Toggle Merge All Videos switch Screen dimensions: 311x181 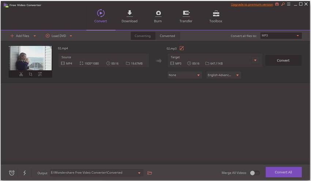click(x=255, y=173)
